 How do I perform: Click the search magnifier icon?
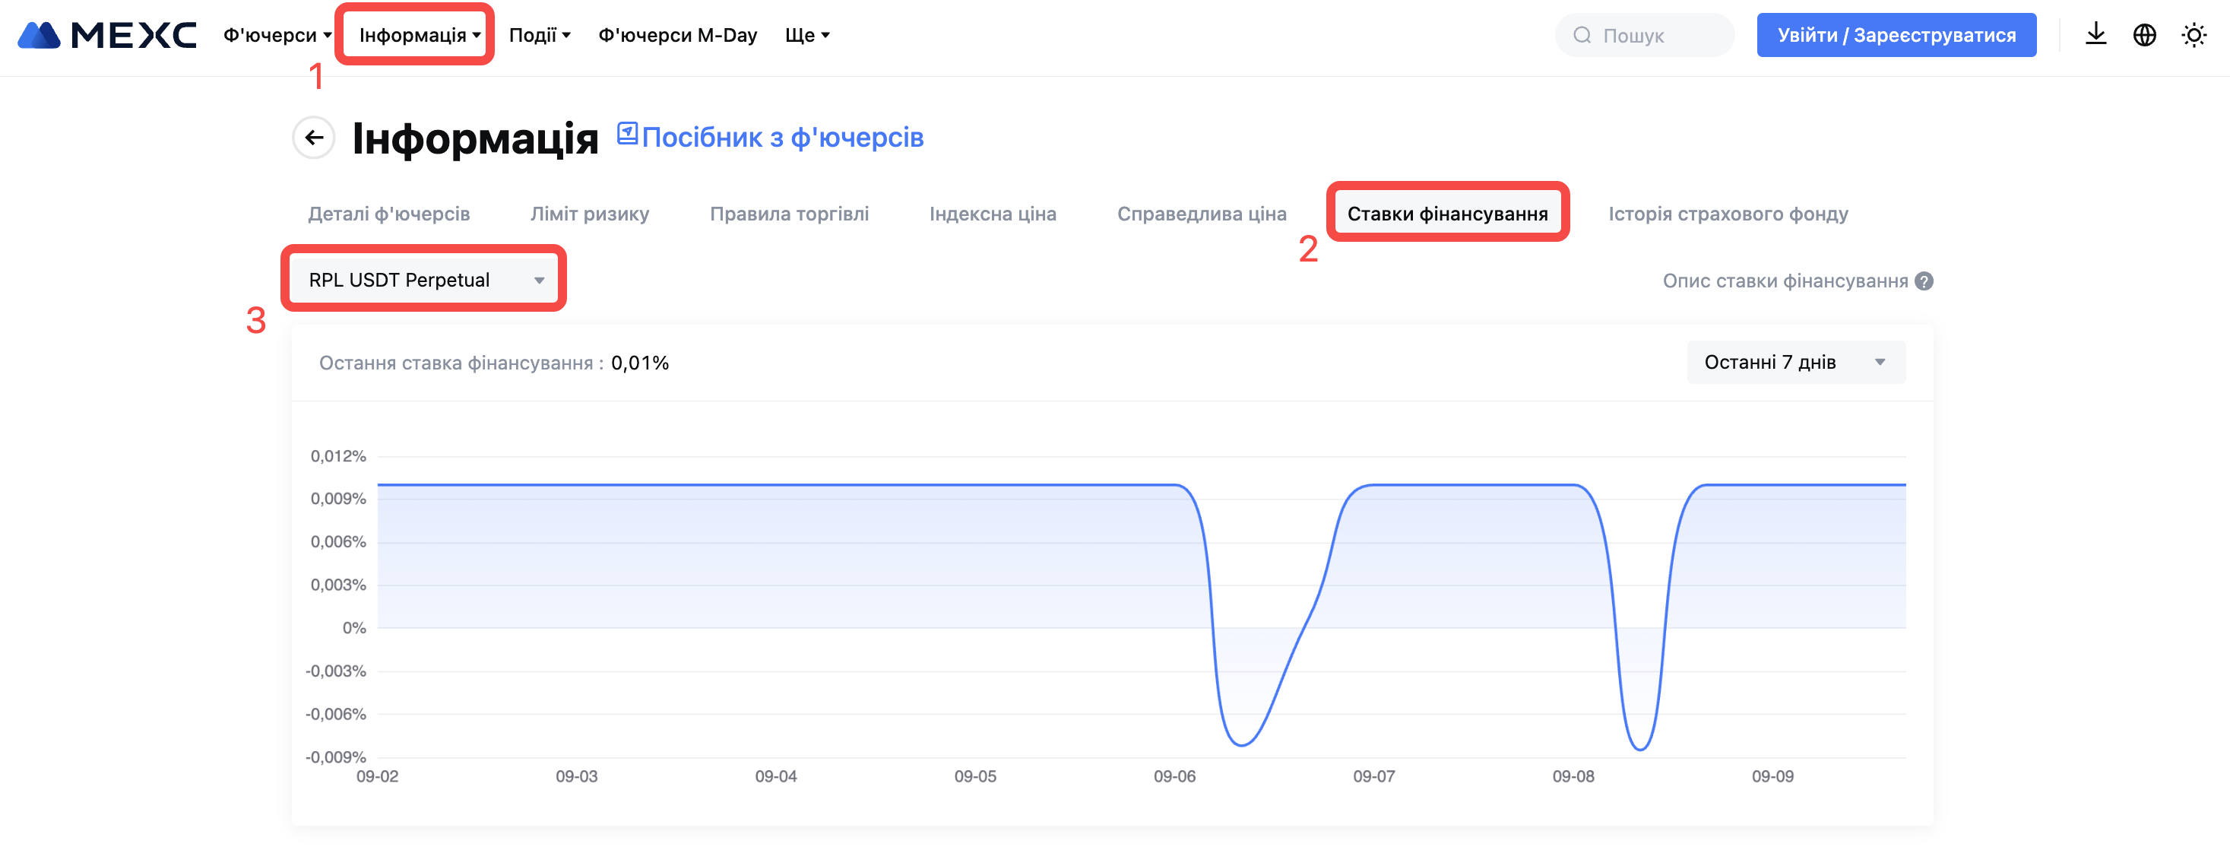(x=1582, y=35)
